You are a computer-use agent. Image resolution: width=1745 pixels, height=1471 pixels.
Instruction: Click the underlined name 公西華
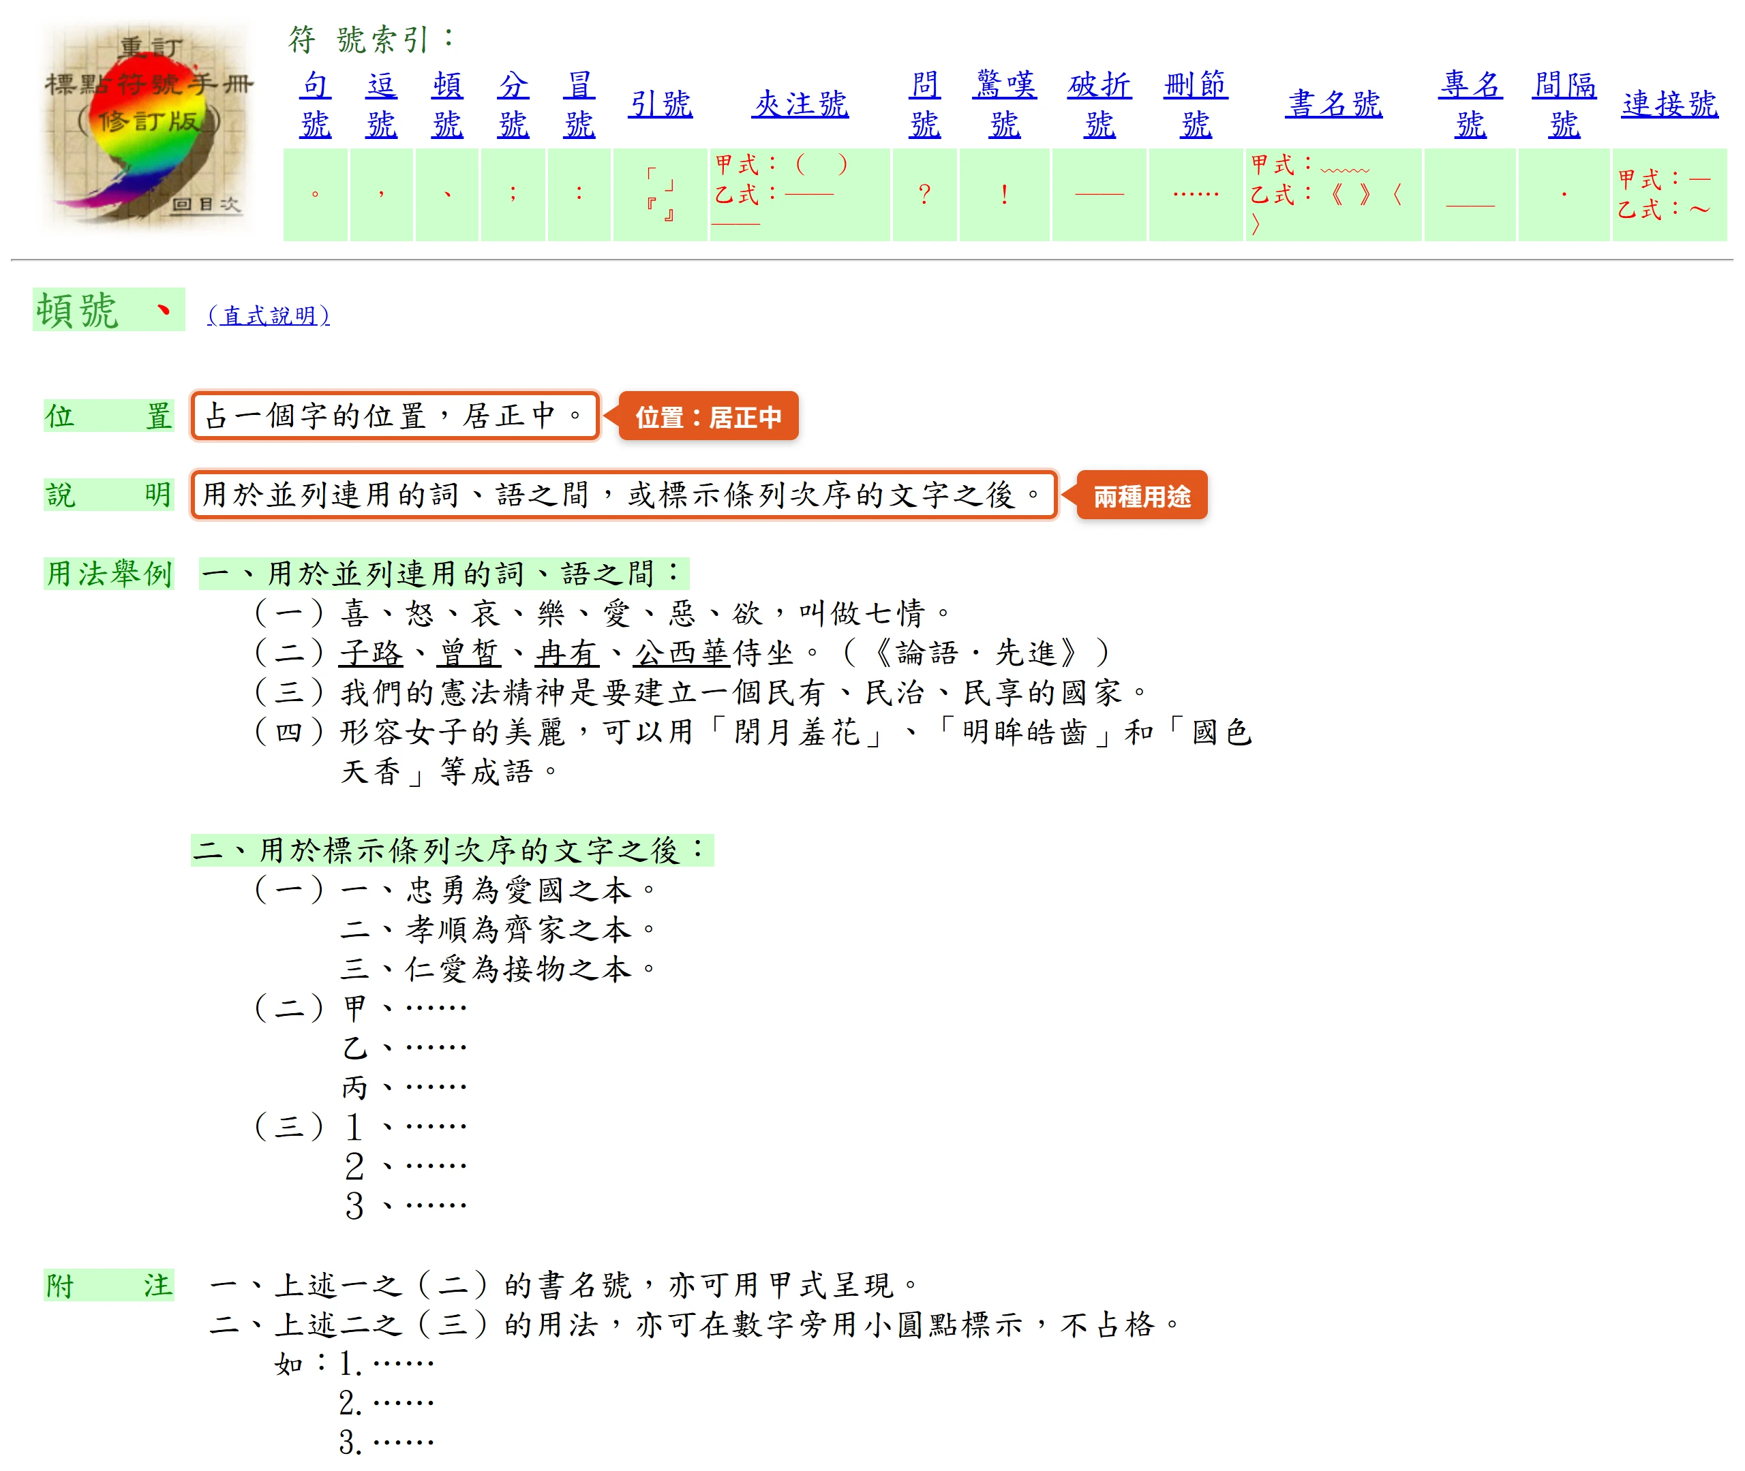pos(682,653)
